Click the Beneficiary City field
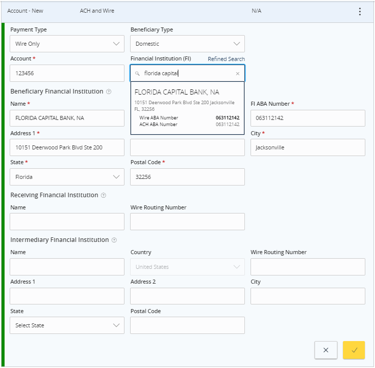This screenshot has width=375, height=368. [308, 147]
